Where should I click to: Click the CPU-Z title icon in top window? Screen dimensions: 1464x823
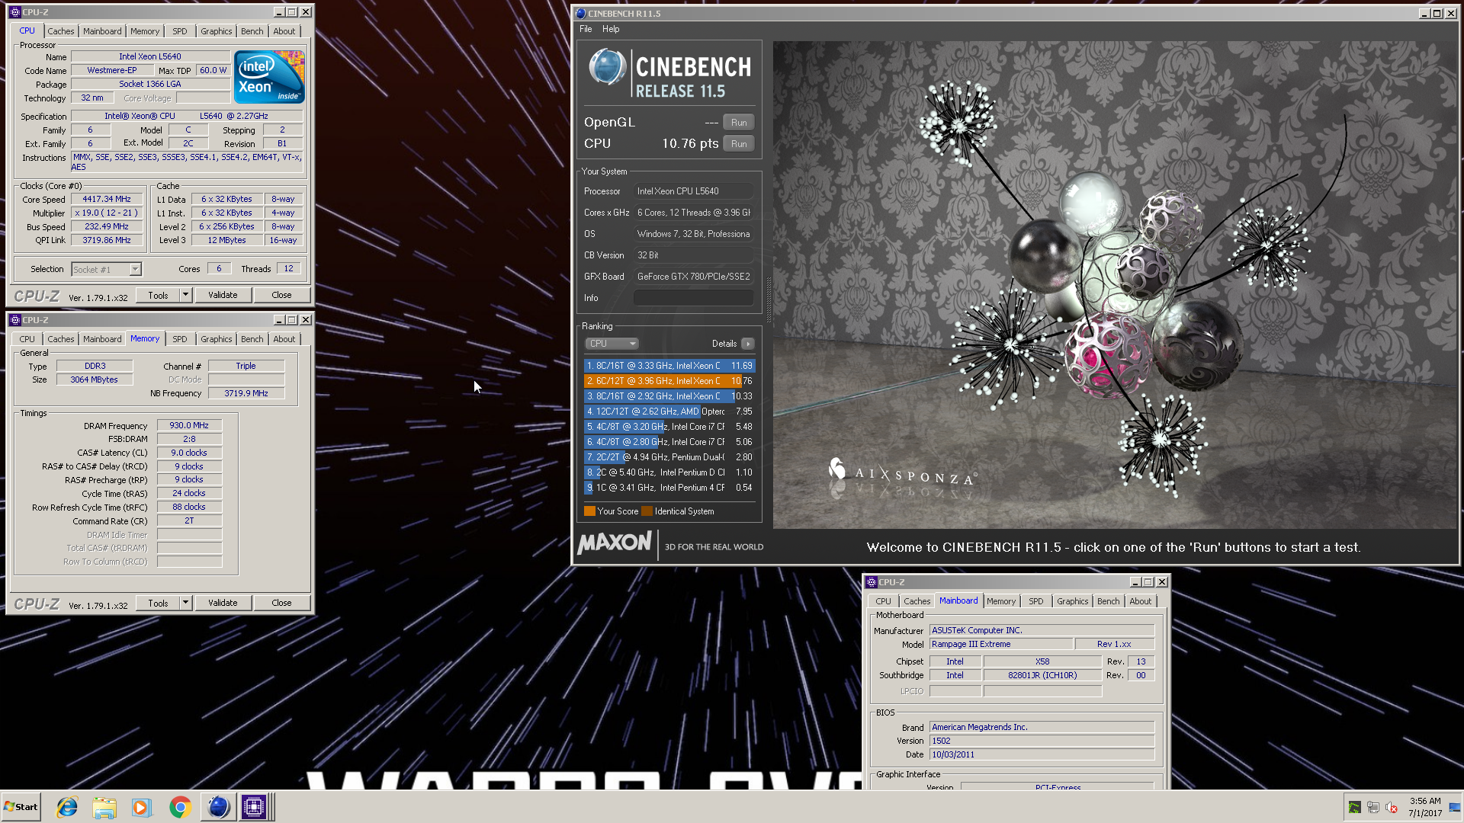pyautogui.click(x=15, y=12)
